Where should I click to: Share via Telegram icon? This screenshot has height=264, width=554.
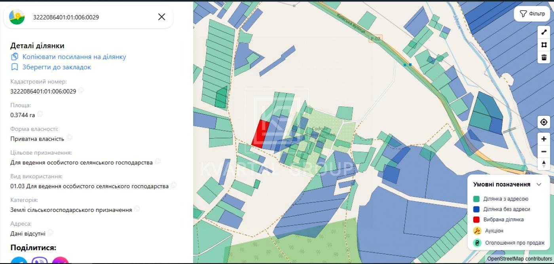click(x=19, y=261)
